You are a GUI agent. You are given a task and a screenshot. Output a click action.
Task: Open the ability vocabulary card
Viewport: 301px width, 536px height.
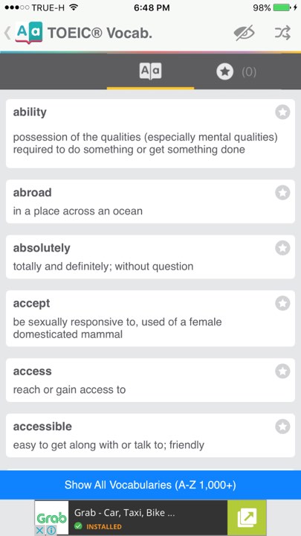150,134
